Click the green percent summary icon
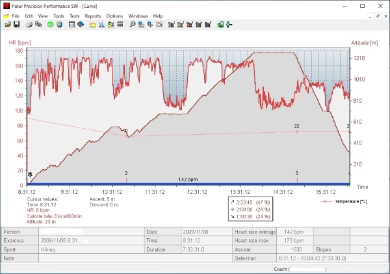The image size is (390, 274). click(x=111, y=25)
